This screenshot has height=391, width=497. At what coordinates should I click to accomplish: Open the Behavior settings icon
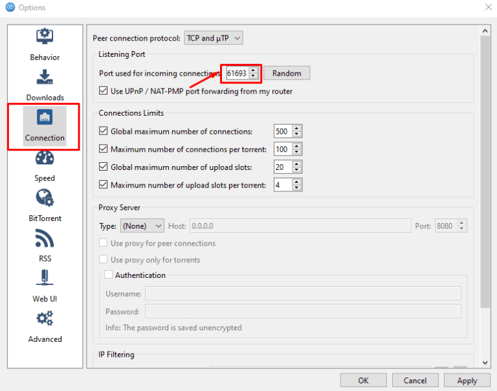pos(45,36)
